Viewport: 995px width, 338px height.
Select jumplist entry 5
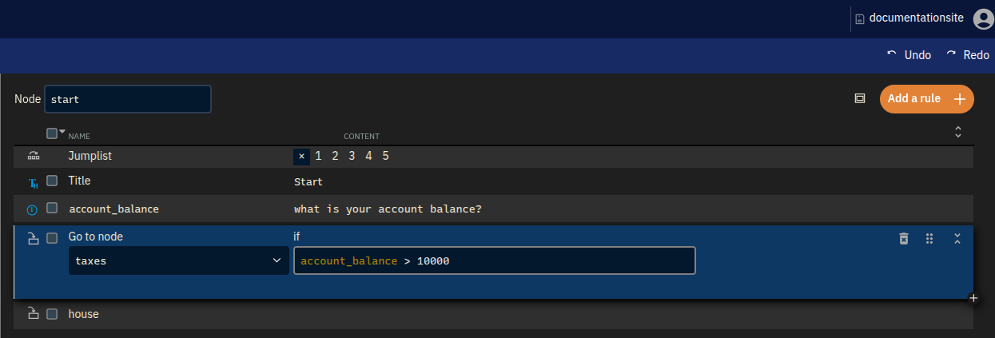pyautogui.click(x=385, y=156)
